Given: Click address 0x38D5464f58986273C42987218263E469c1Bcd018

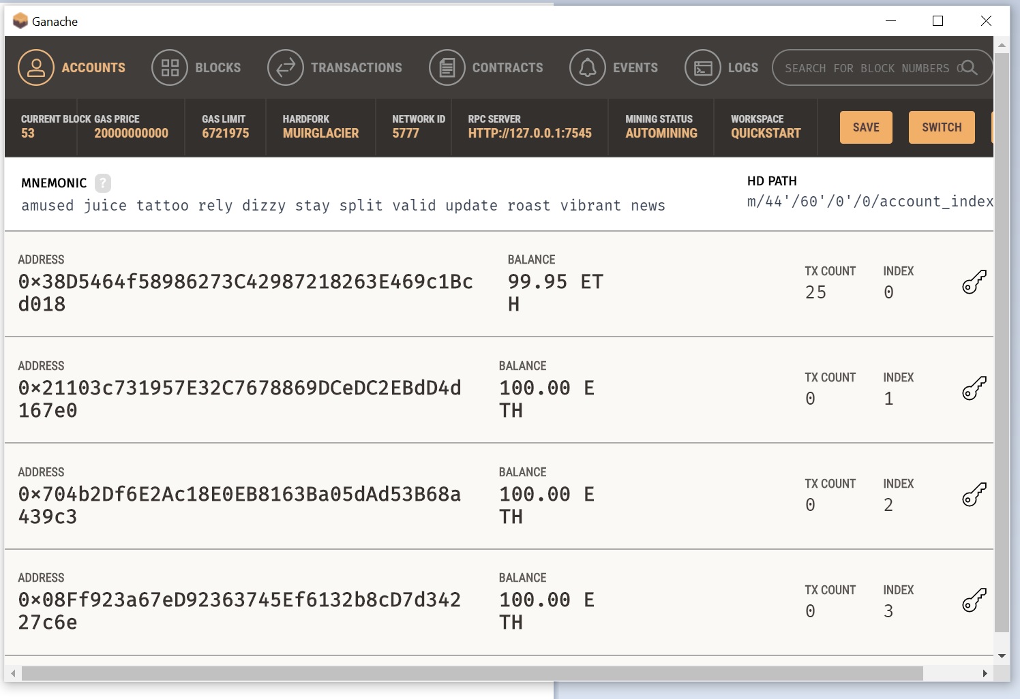Looking at the screenshot, I should pos(245,293).
